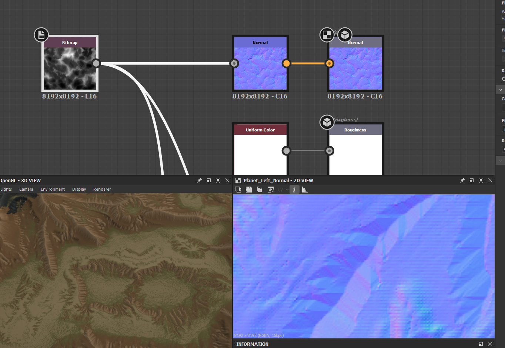Pin the Planet_Left_Normal 2D VIEW panel
The image size is (505, 348).
(462, 180)
